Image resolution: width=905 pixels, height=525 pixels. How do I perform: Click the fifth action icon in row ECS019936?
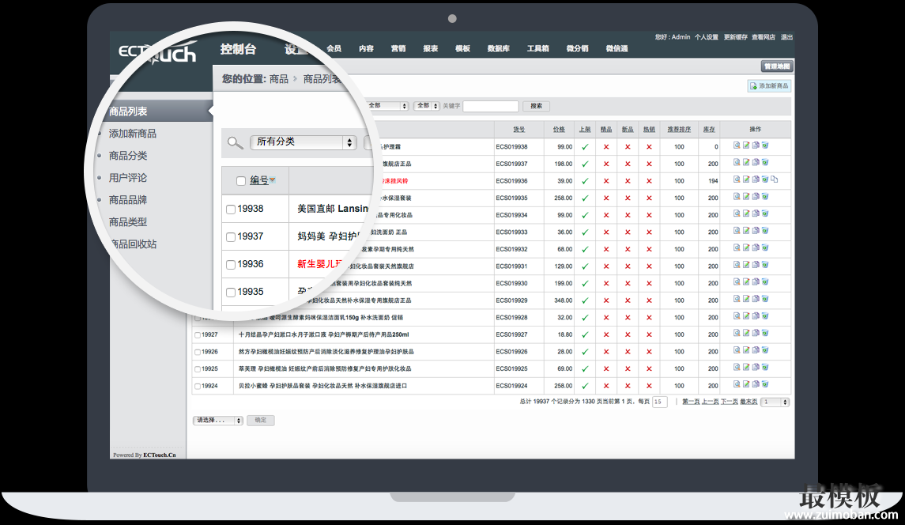(775, 180)
